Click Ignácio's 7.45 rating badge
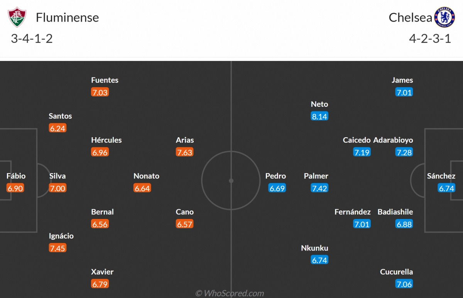This screenshot has width=463, height=298. (x=57, y=248)
